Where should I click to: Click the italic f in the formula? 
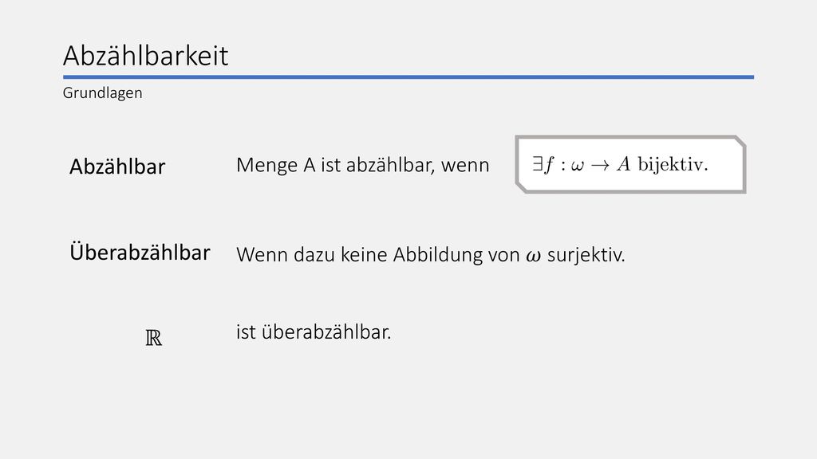click(549, 164)
